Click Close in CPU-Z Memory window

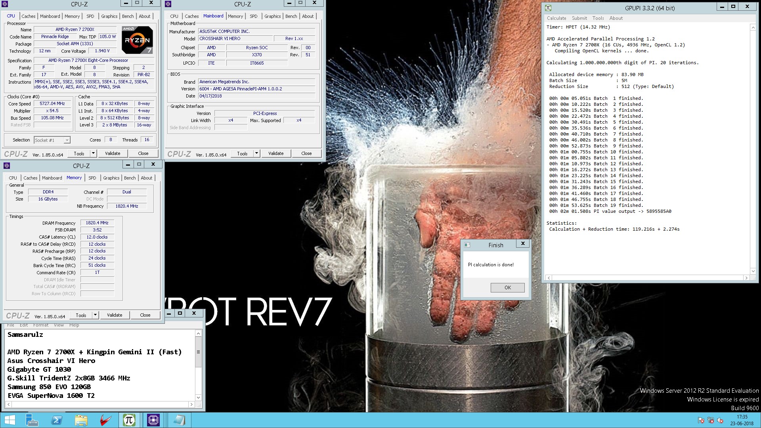click(x=145, y=315)
